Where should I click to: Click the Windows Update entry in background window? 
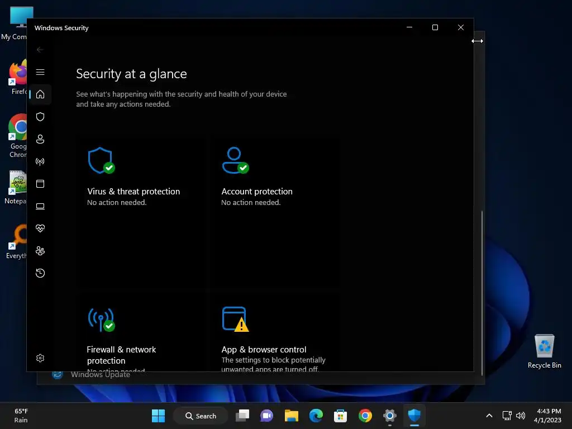(x=92, y=375)
